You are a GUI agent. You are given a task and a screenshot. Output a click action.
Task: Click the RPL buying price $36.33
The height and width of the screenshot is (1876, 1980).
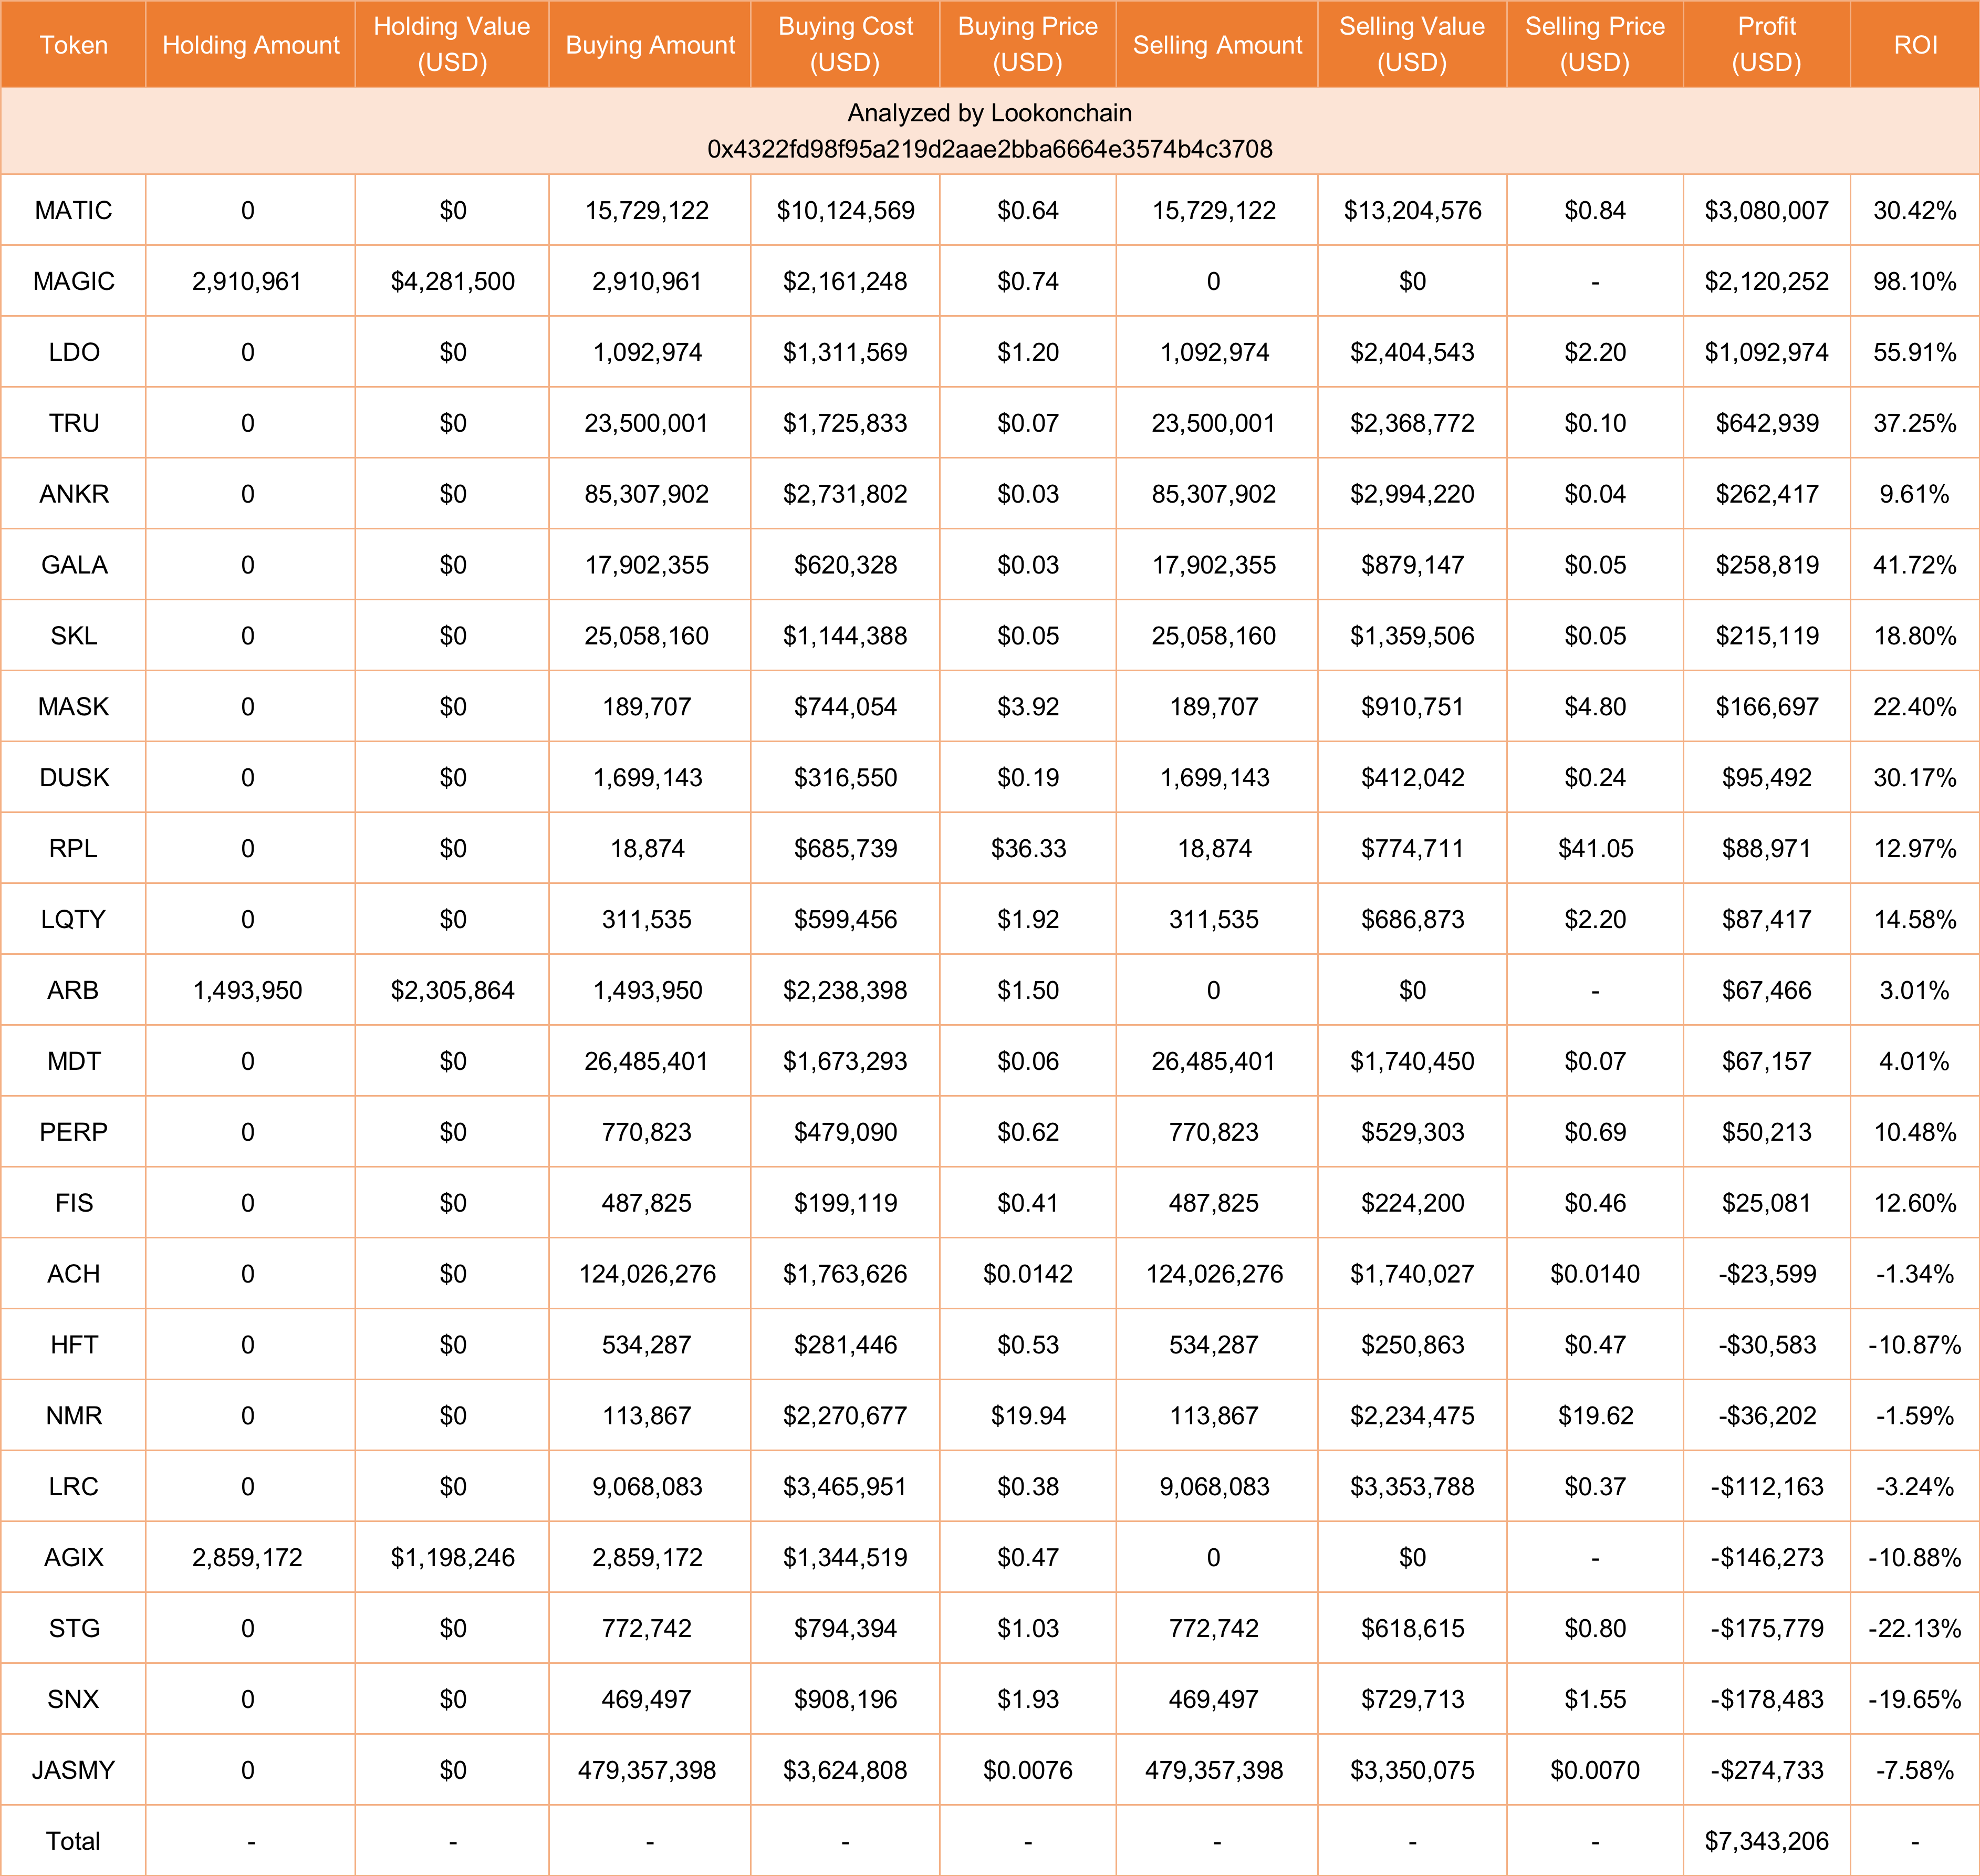coord(1028,848)
